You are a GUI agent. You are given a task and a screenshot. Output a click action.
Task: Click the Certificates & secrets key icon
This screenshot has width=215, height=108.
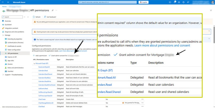click(6, 46)
